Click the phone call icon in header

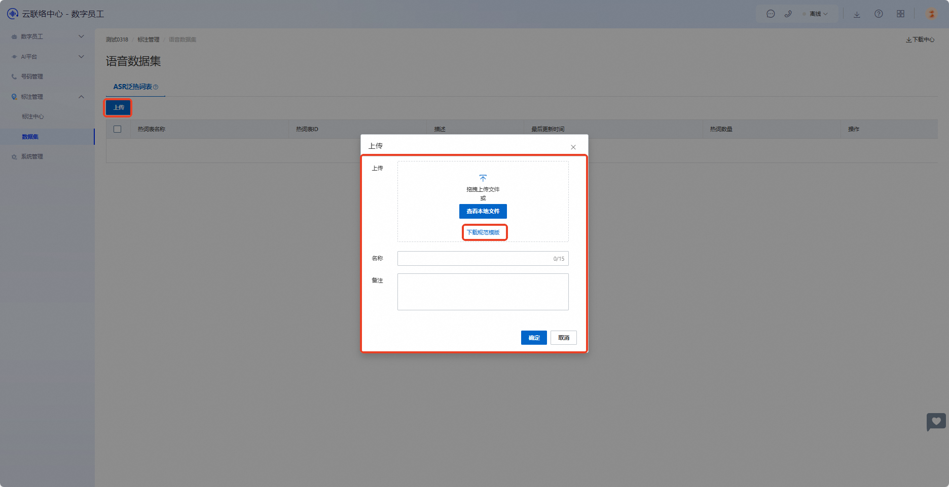click(x=788, y=14)
